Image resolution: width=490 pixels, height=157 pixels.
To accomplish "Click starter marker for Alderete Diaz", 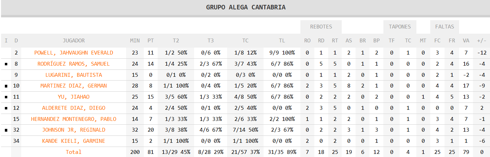I will [6, 108].
